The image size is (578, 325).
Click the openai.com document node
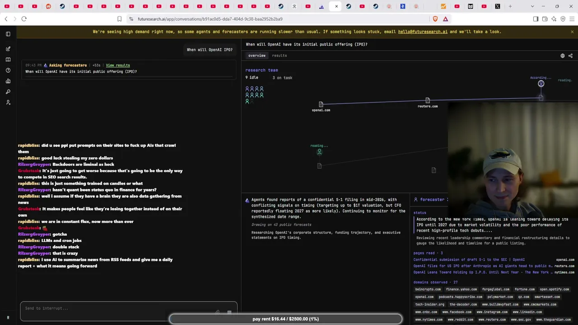coord(321,104)
